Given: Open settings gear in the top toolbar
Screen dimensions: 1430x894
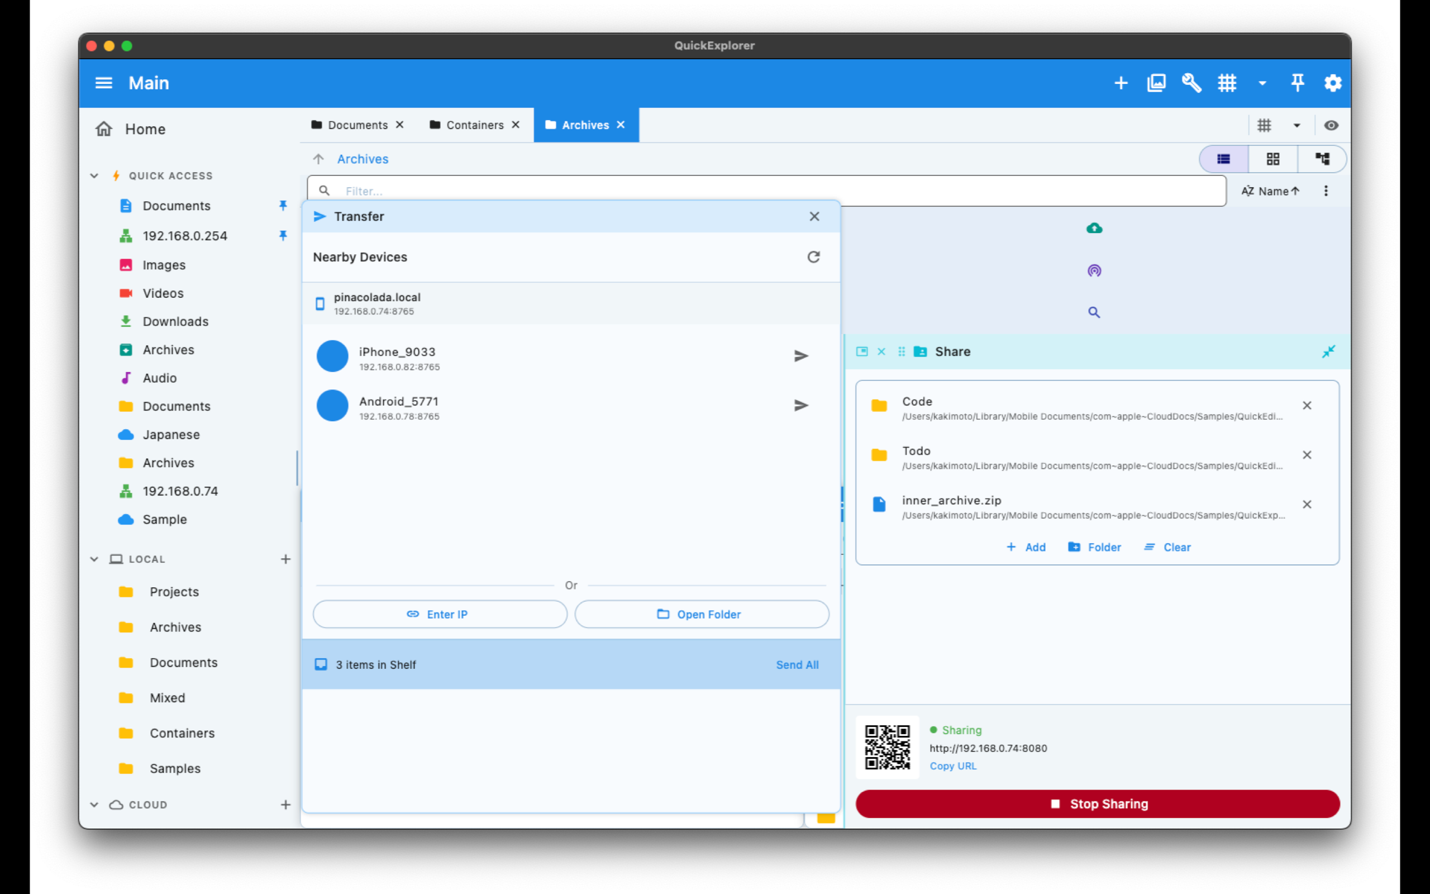Looking at the screenshot, I should pos(1332,83).
